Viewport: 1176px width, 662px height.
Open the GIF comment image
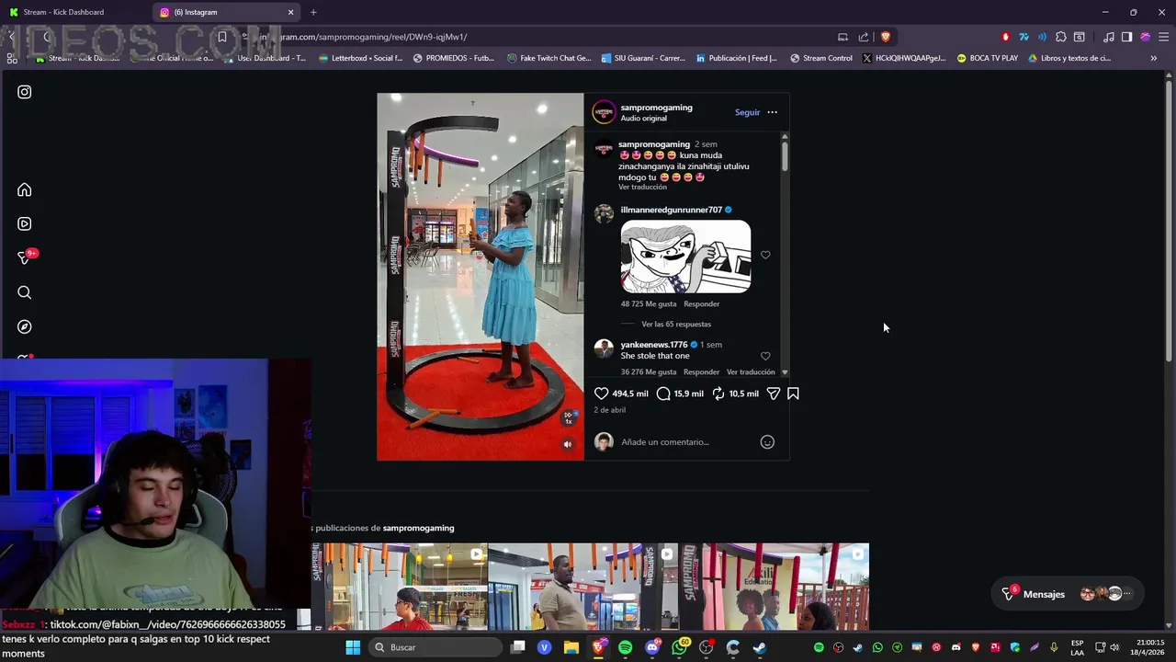[685, 257]
